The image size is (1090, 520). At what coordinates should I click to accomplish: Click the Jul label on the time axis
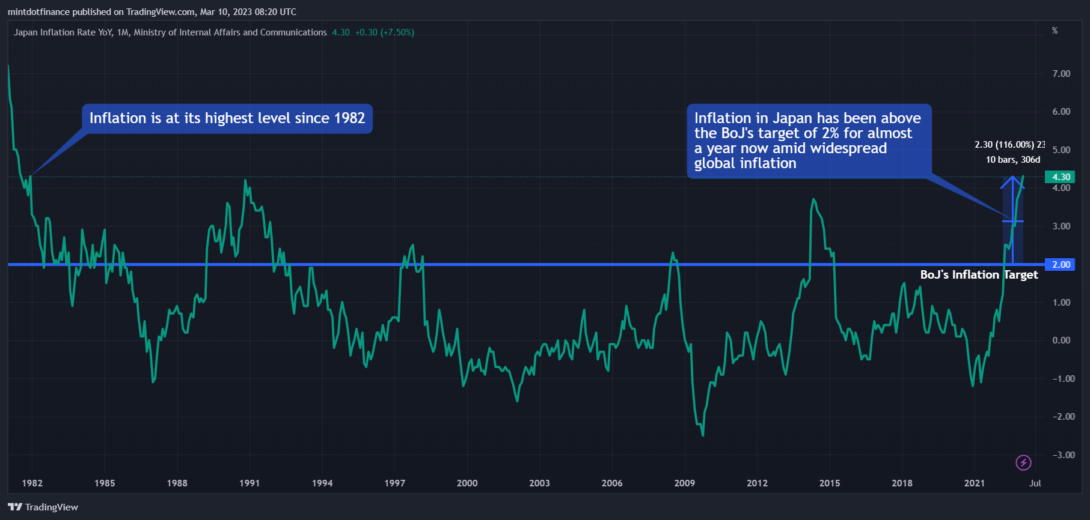tap(1035, 483)
